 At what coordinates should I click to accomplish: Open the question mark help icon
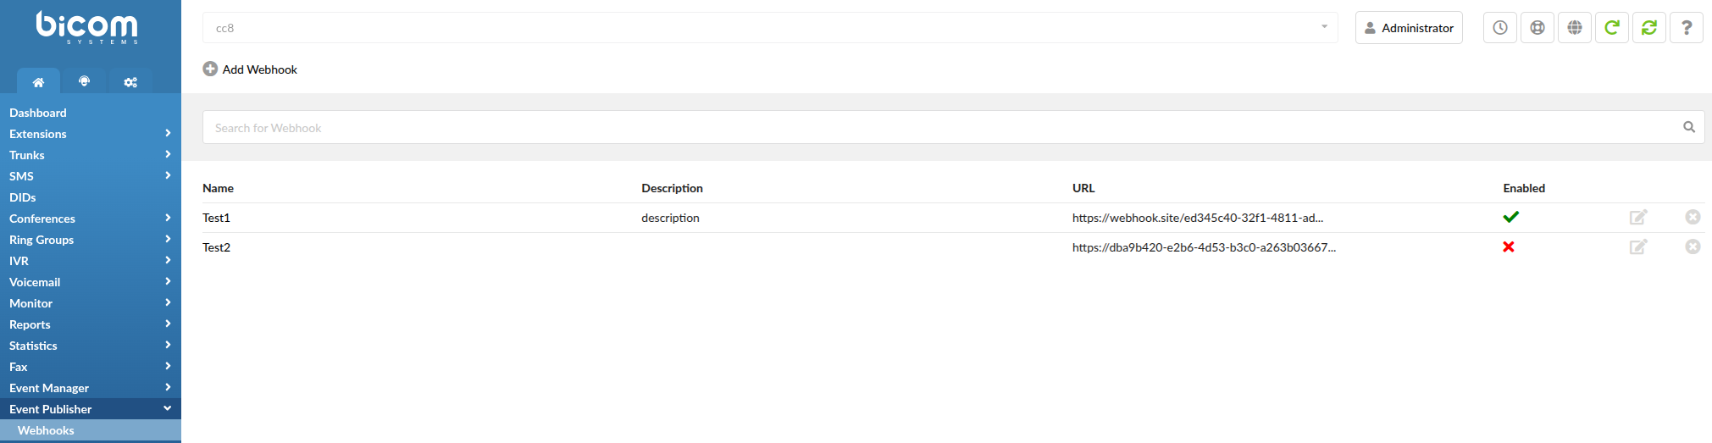click(1686, 28)
